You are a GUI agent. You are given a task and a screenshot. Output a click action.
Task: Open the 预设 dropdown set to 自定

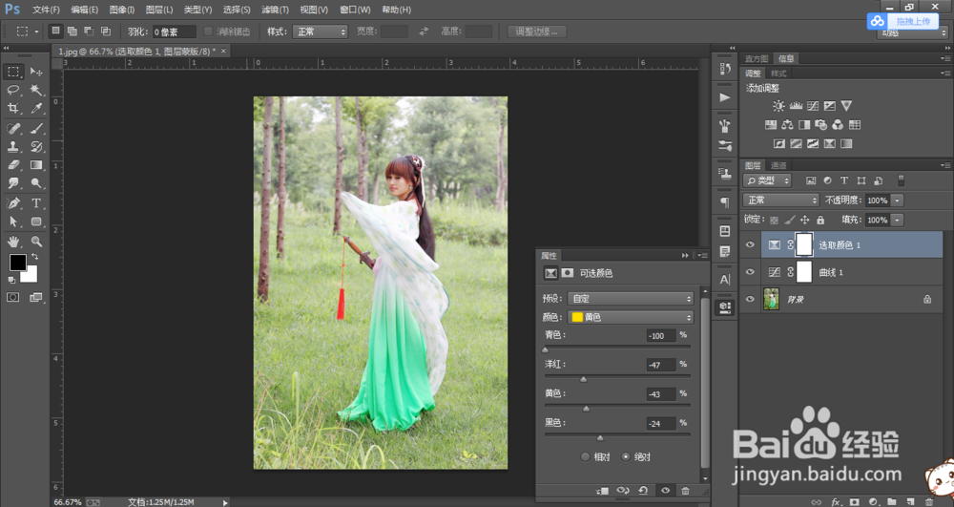click(x=631, y=298)
